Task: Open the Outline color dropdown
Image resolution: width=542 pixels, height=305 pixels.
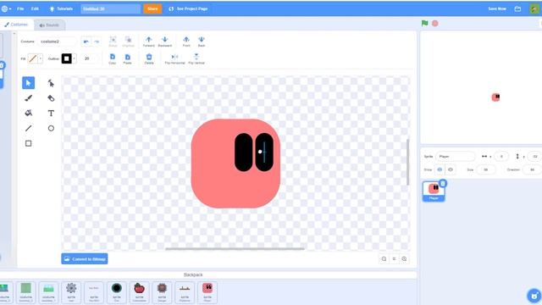Action: click(74, 58)
